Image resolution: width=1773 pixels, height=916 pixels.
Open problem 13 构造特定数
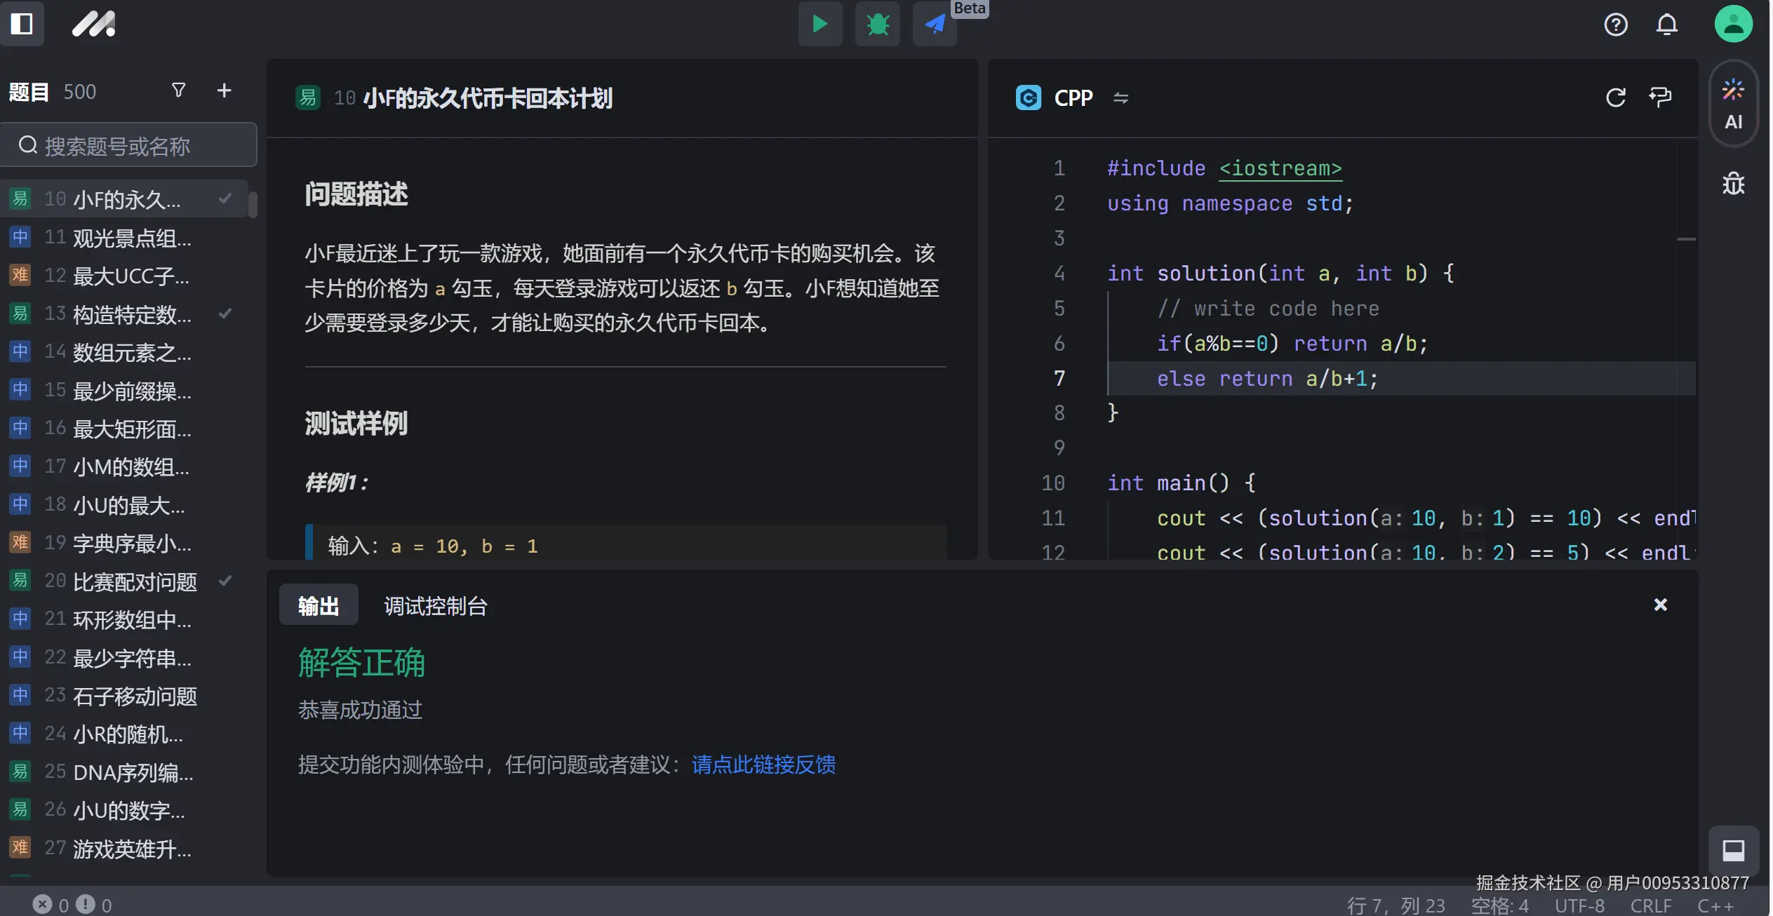coord(125,314)
